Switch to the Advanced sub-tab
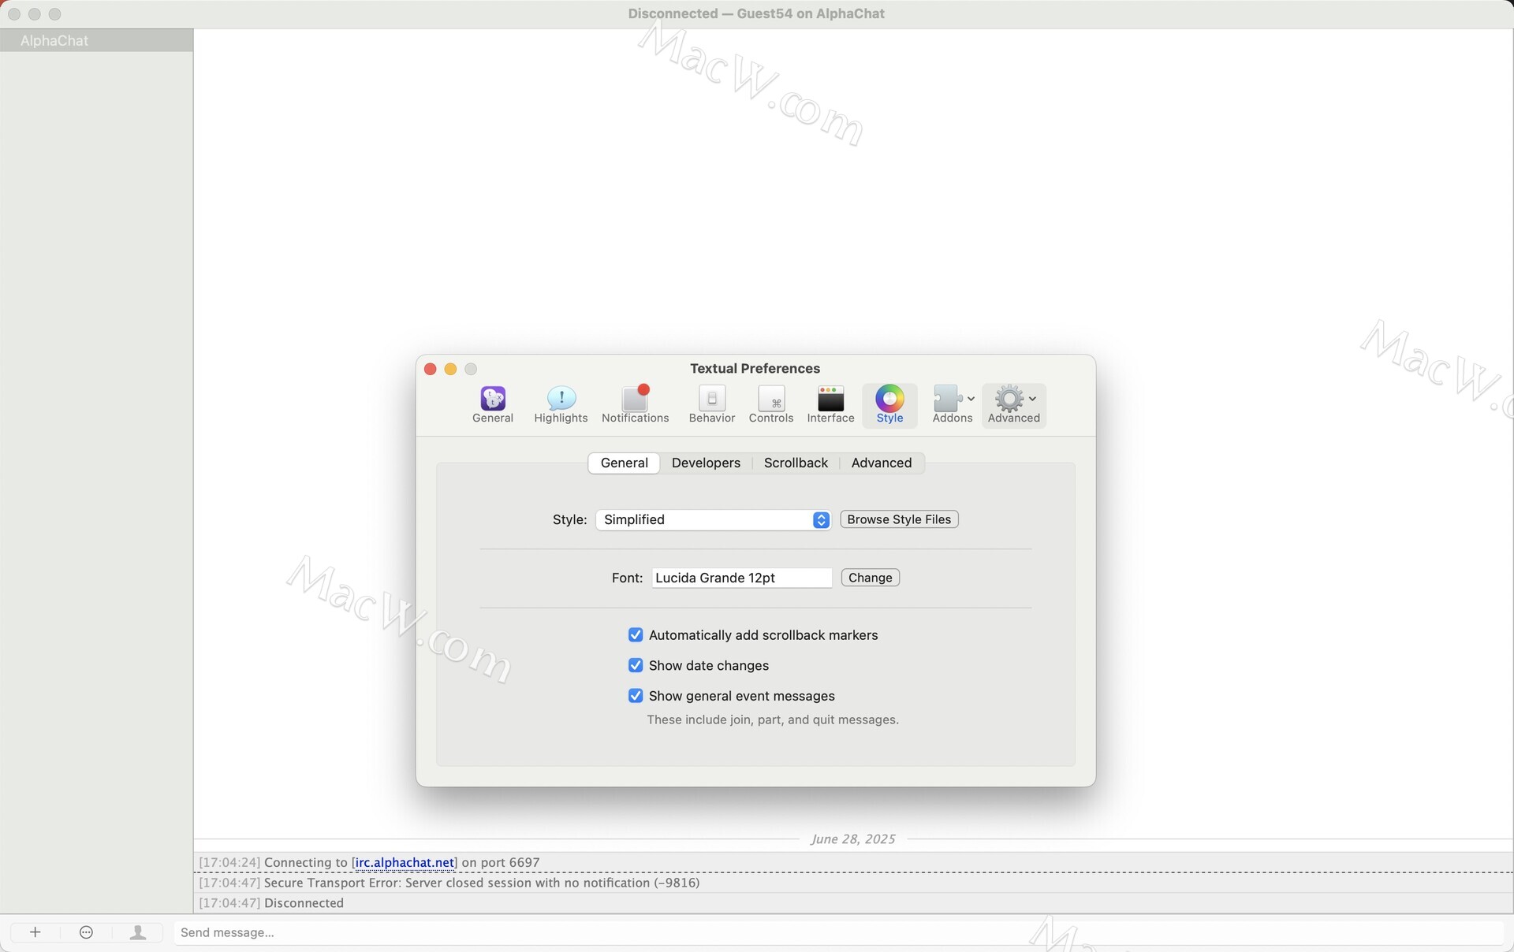Viewport: 1514px width, 952px height. [881, 463]
